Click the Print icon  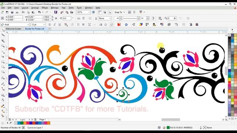[x=17, y=12]
